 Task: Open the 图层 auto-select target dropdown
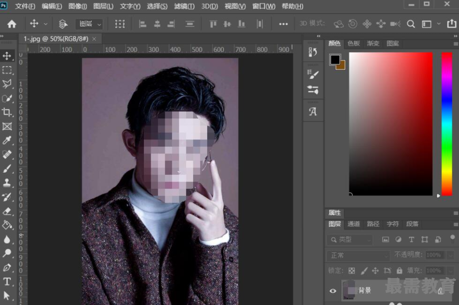coord(89,24)
